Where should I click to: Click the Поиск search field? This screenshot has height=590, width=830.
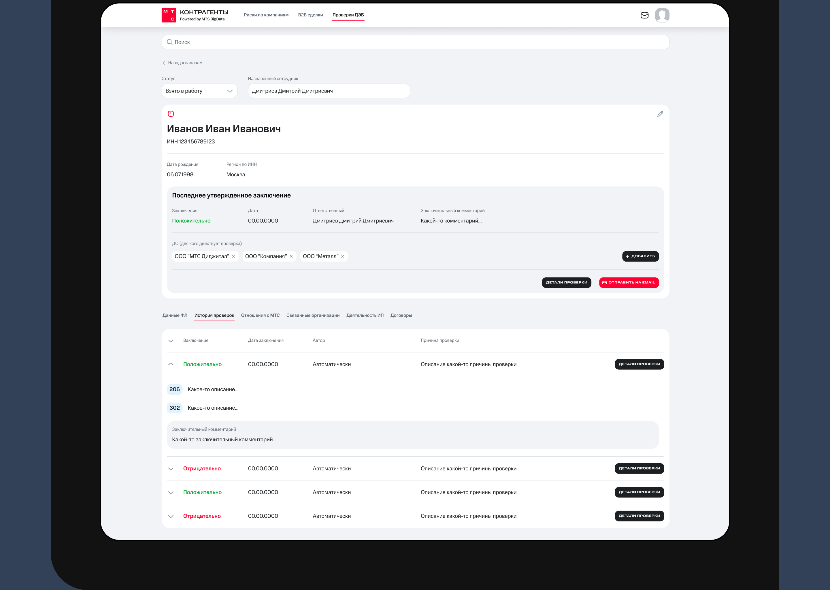[x=415, y=42]
